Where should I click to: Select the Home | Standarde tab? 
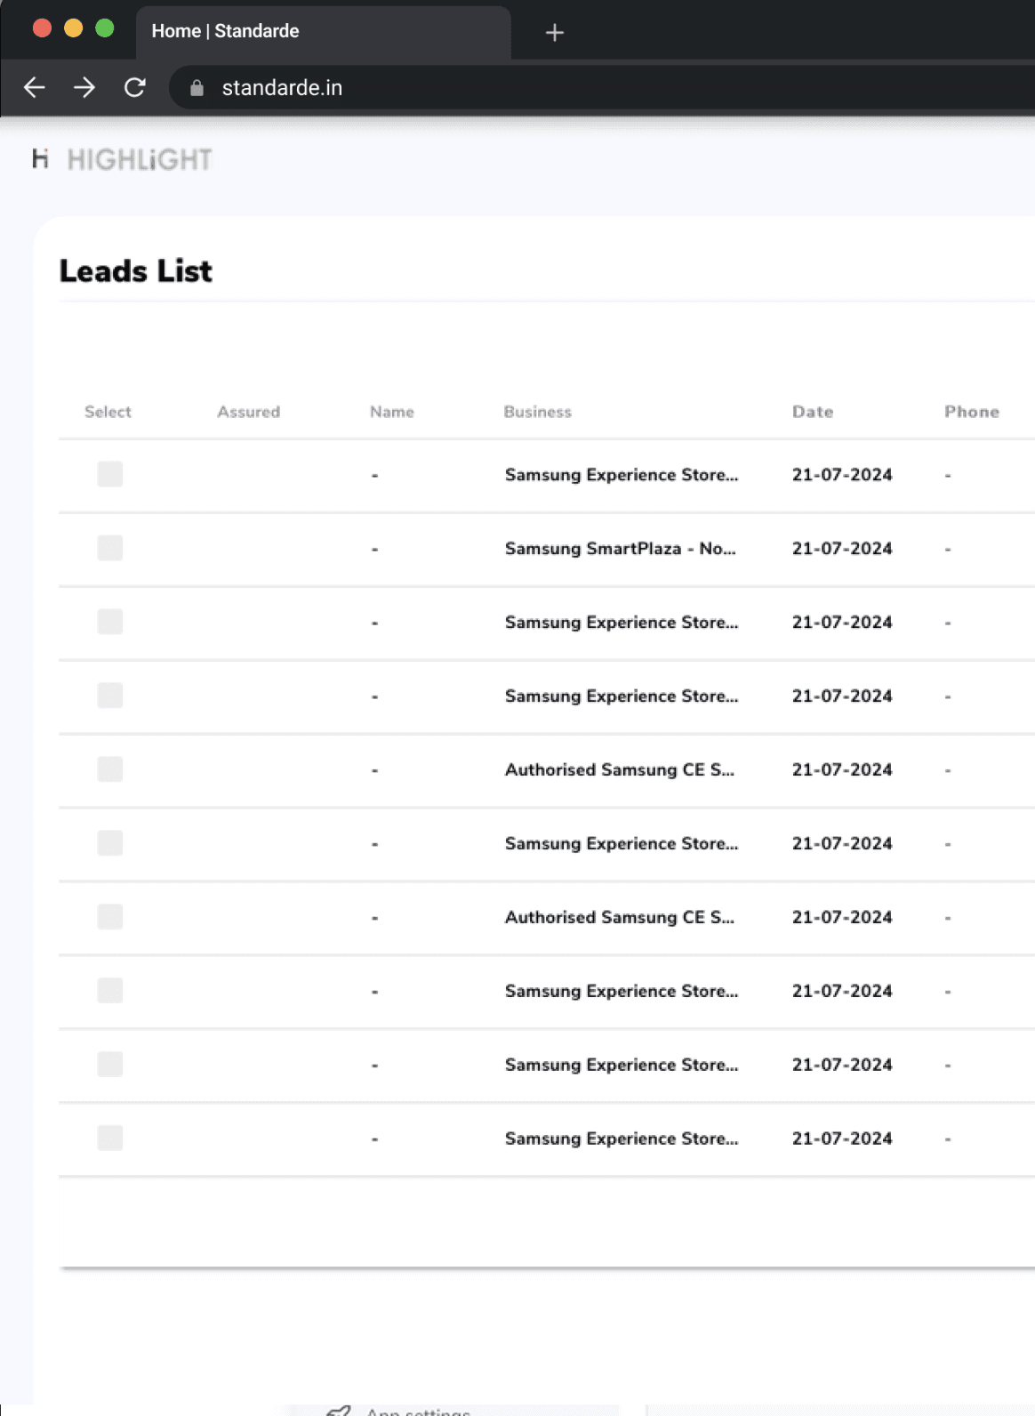coord(324,32)
